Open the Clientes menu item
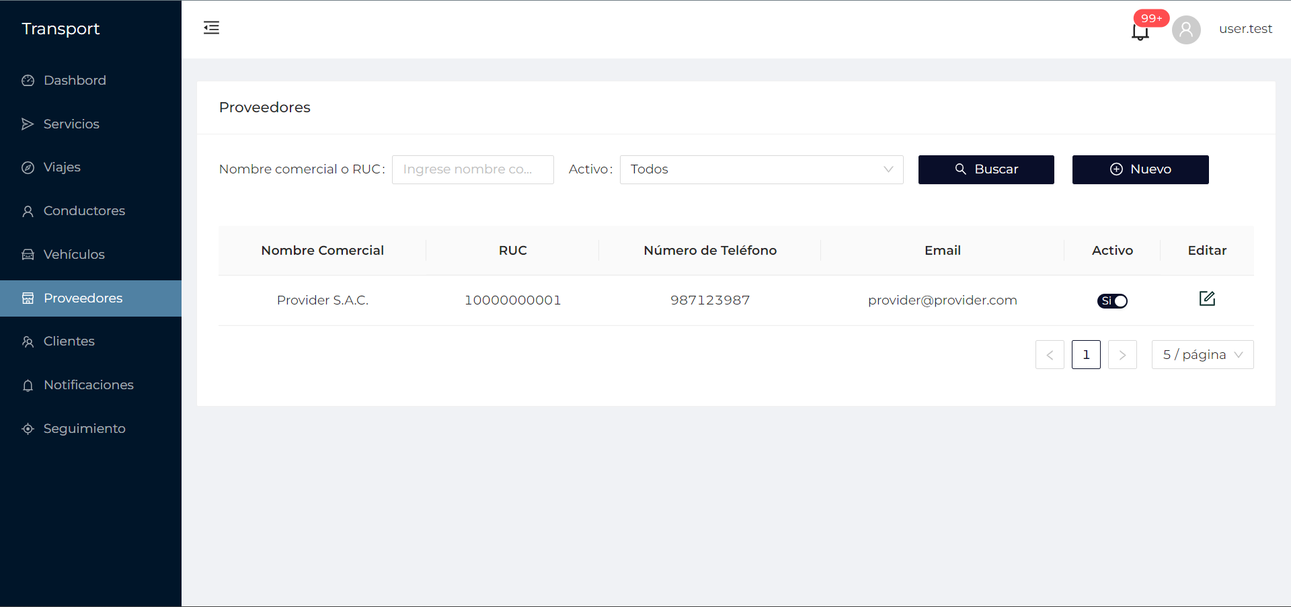Screen dimensions: 1291x607 point(91,341)
